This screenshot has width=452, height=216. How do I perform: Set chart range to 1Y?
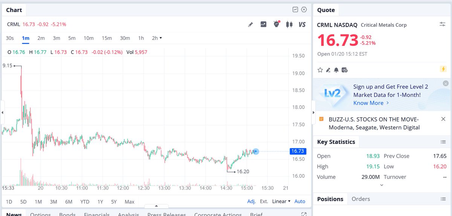pos(100,202)
